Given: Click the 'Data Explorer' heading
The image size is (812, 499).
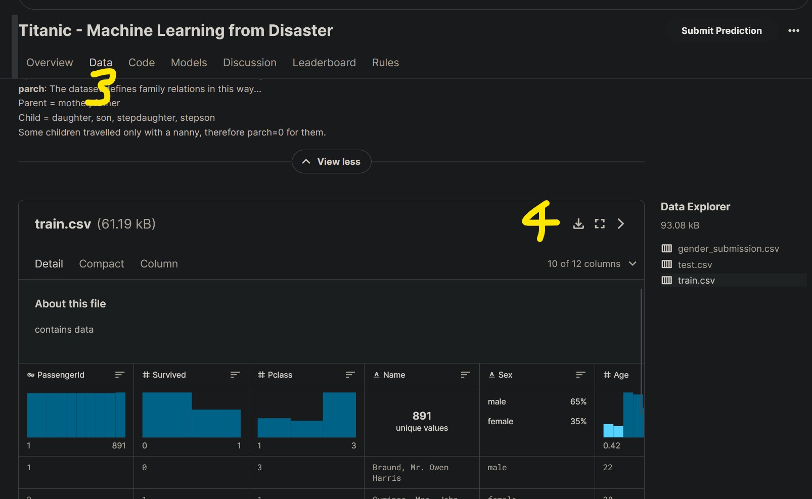Looking at the screenshot, I should (x=695, y=207).
